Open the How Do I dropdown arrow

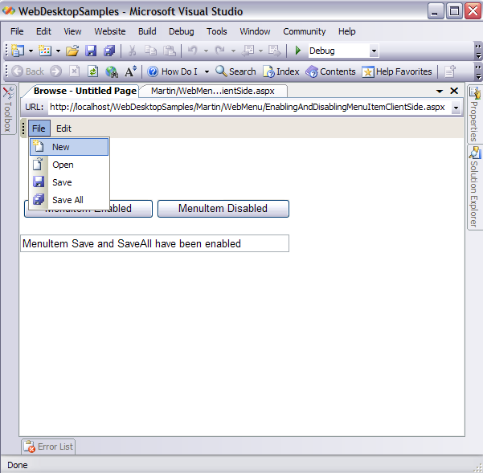(x=207, y=71)
